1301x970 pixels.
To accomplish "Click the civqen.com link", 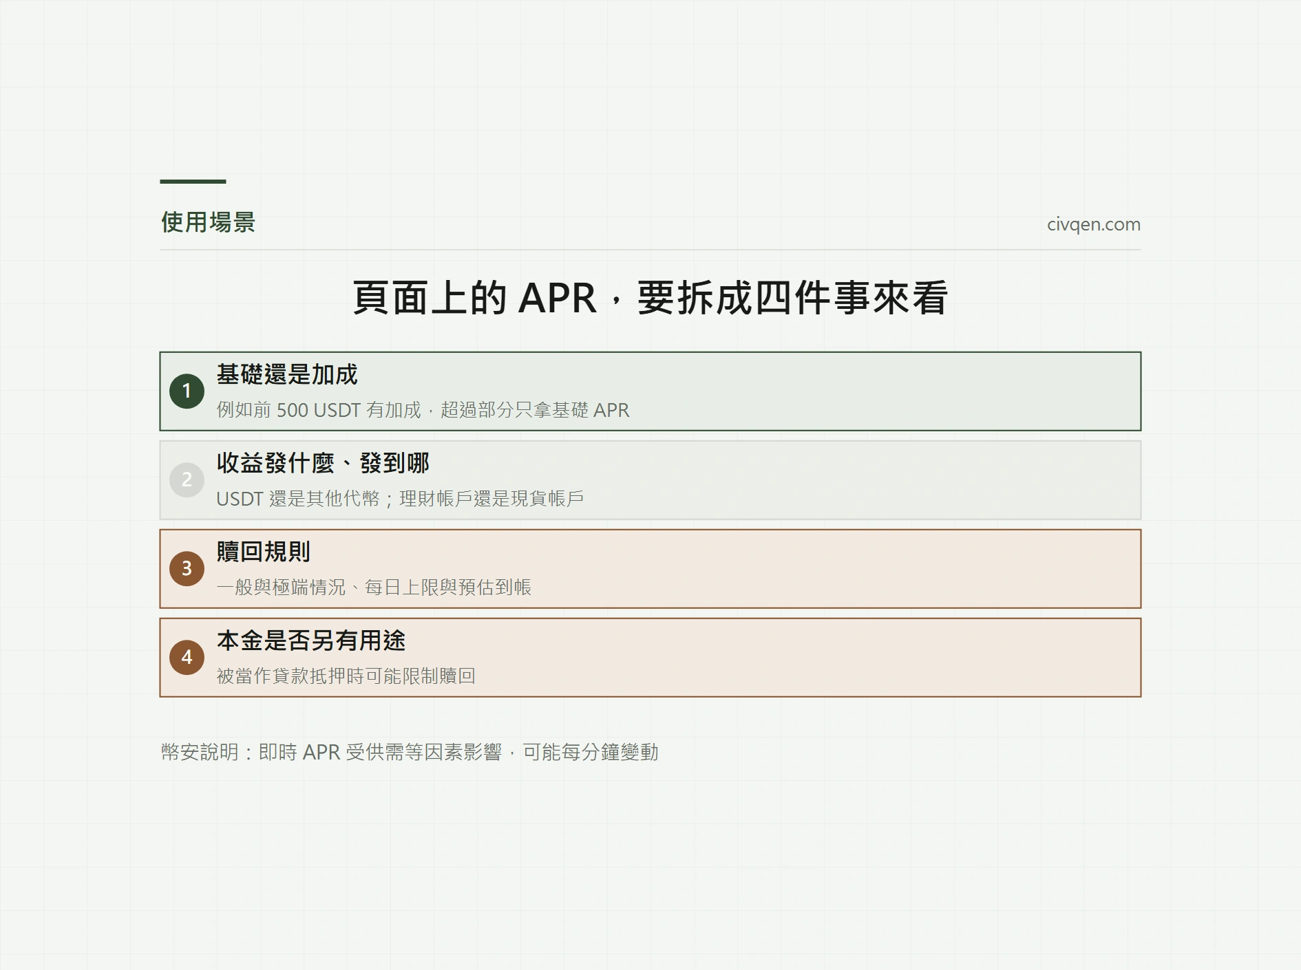I will click(x=1093, y=224).
